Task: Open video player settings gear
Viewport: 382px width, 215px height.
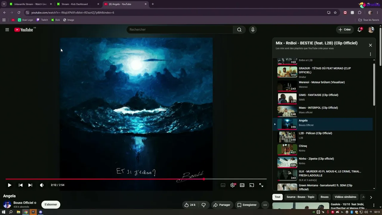Action: [233, 185]
